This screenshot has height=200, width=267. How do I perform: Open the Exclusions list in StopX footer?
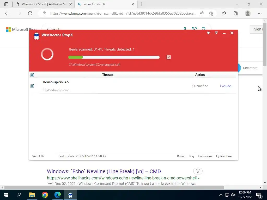pos(205,156)
